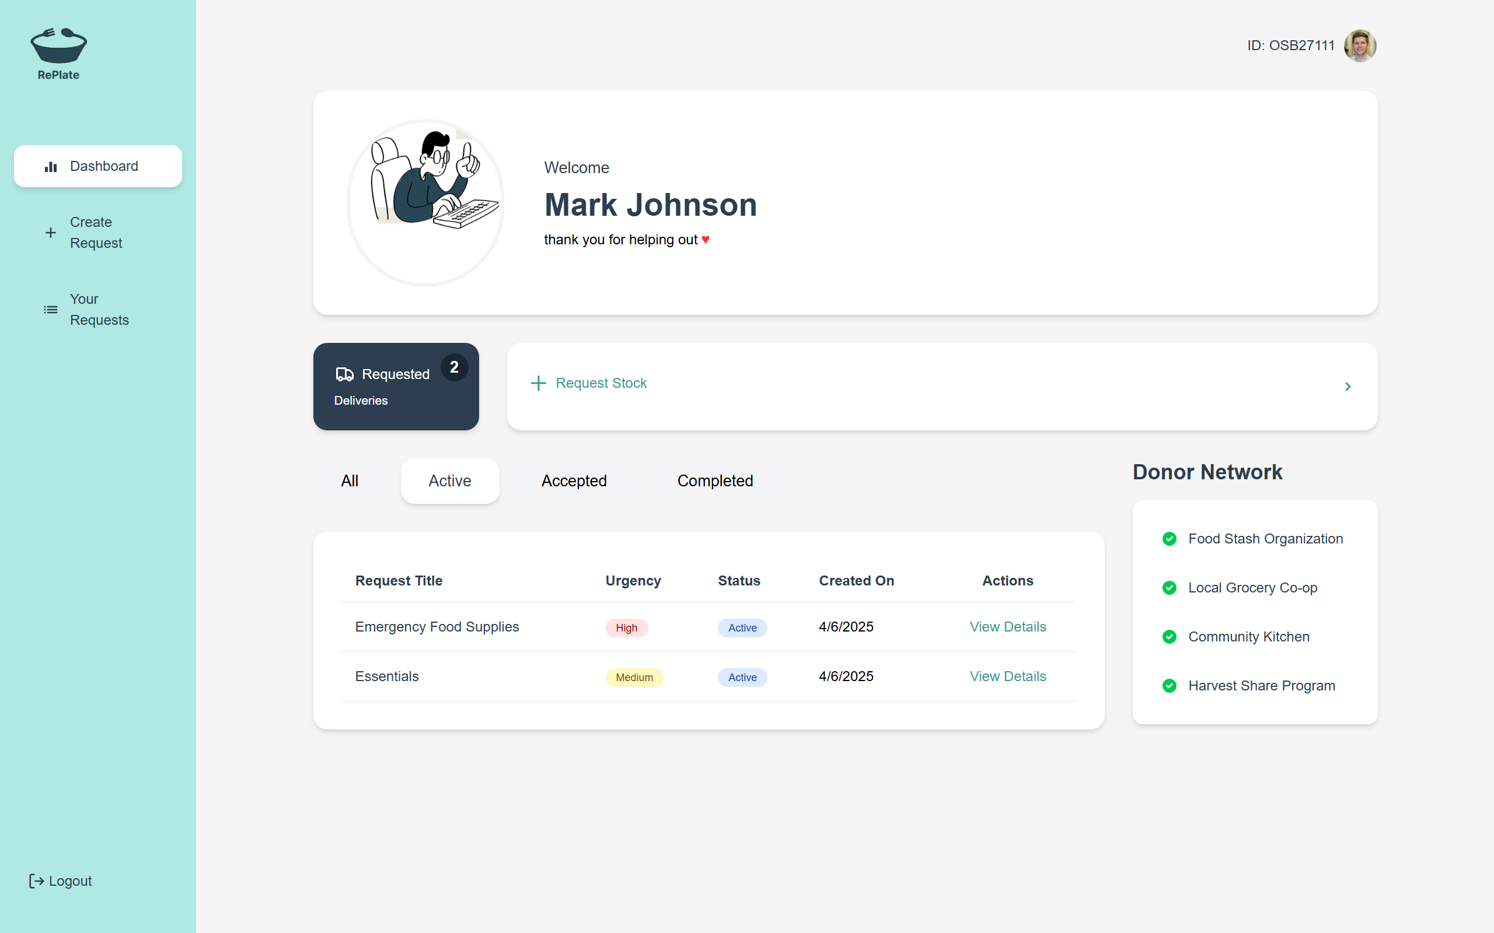The image size is (1494, 933).
Task: Open the Requested Deliveries card
Action: click(x=396, y=387)
